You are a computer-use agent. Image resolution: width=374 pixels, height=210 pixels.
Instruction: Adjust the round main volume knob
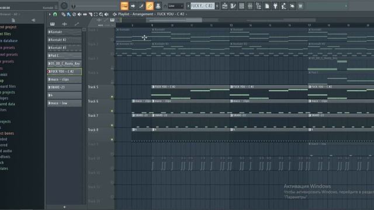pyautogui.click(x=64, y=6)
